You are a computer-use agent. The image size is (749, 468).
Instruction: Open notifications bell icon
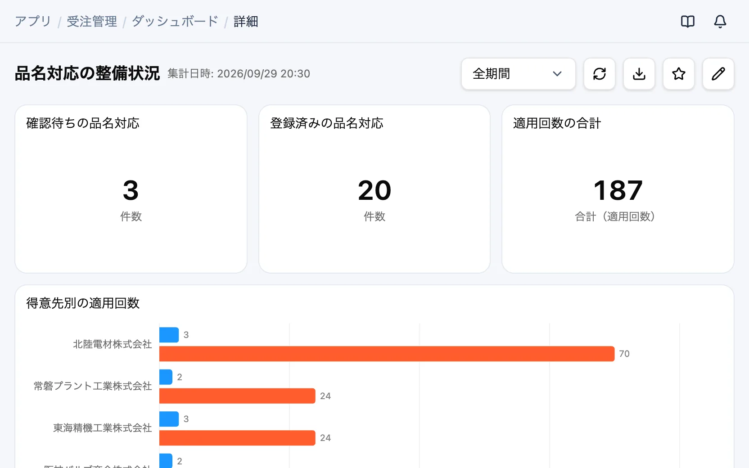click(720, 21)
